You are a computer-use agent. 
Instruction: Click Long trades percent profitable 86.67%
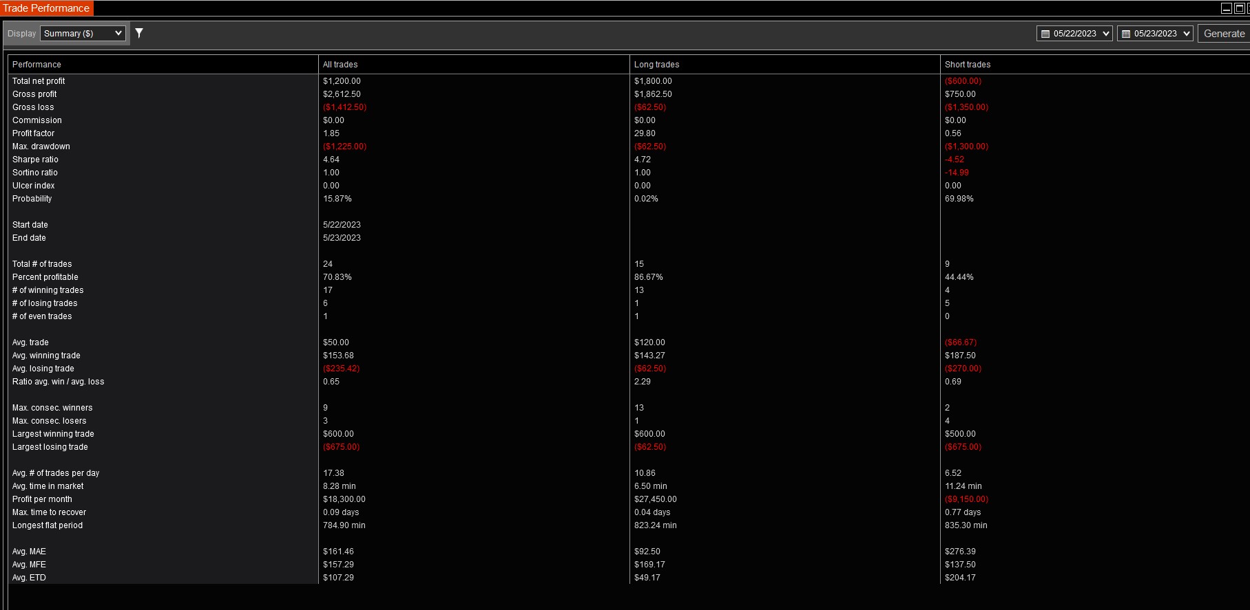pyautogui.click(x=649, y=277)
